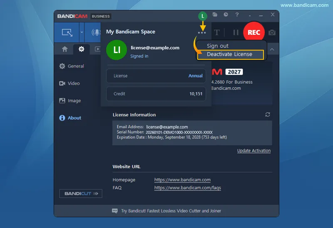Click the email address in License Information
The image size is (333, 228).
click(167, 127)
